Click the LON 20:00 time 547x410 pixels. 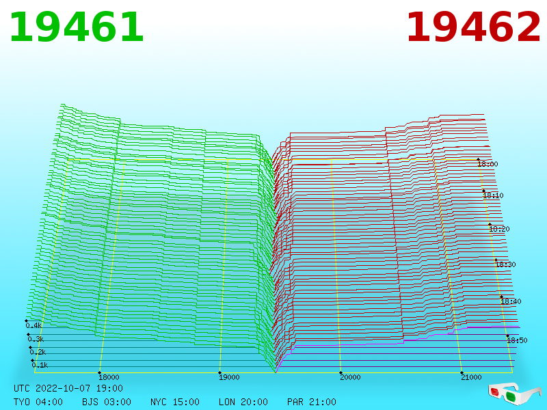pyautogui.click(x=243, y=402)
